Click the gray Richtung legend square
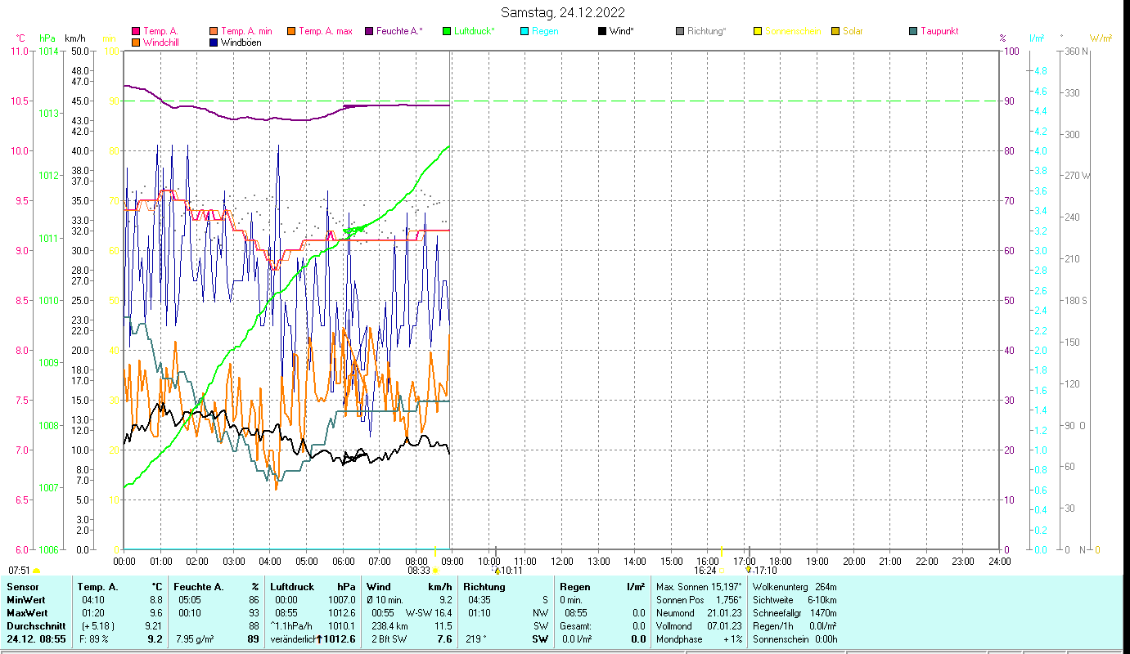 coord(680,32)
